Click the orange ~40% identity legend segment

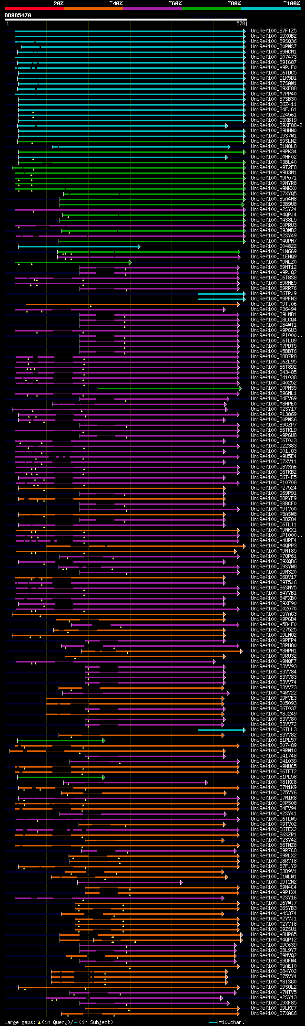coord(93,9)
